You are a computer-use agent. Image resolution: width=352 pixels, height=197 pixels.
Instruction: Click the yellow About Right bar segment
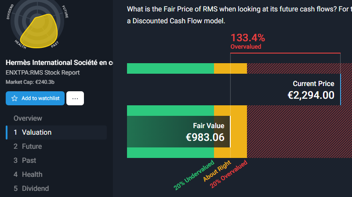click(x=230, y=68)
